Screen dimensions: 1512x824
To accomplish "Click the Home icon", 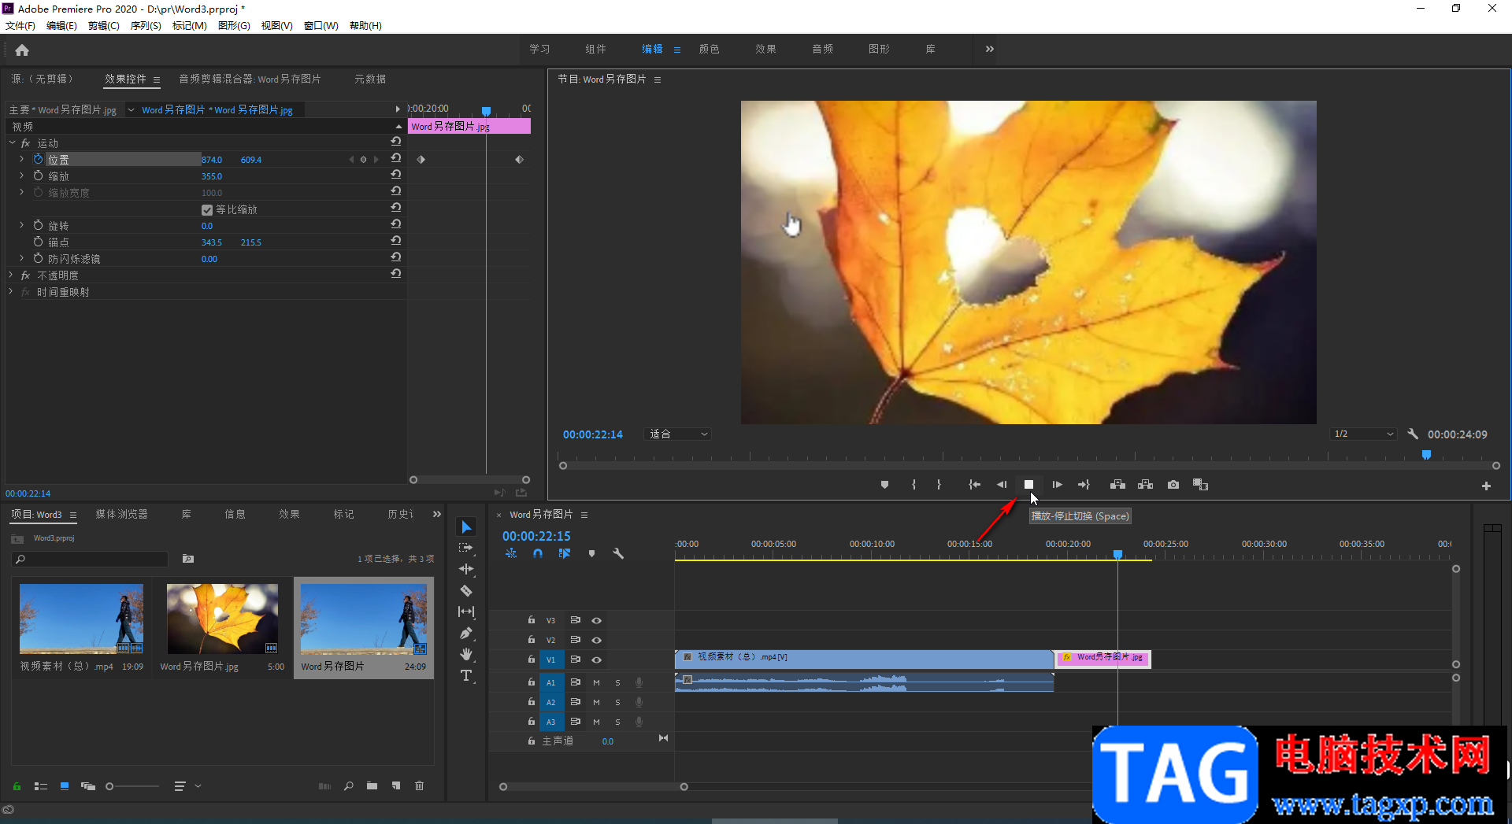I will coord(22,50).
